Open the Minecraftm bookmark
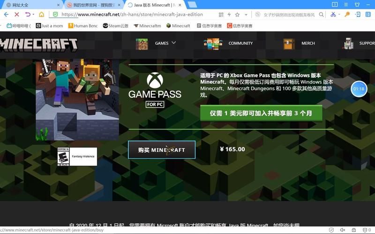The width and height of the screenshot is (375, 234). [x=147, y=26]
